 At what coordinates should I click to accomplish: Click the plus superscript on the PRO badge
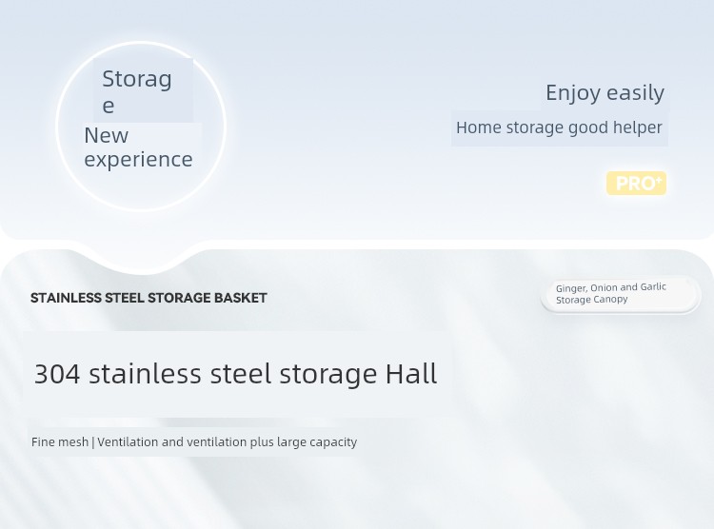pyautogui.click(x=659, y=180)
